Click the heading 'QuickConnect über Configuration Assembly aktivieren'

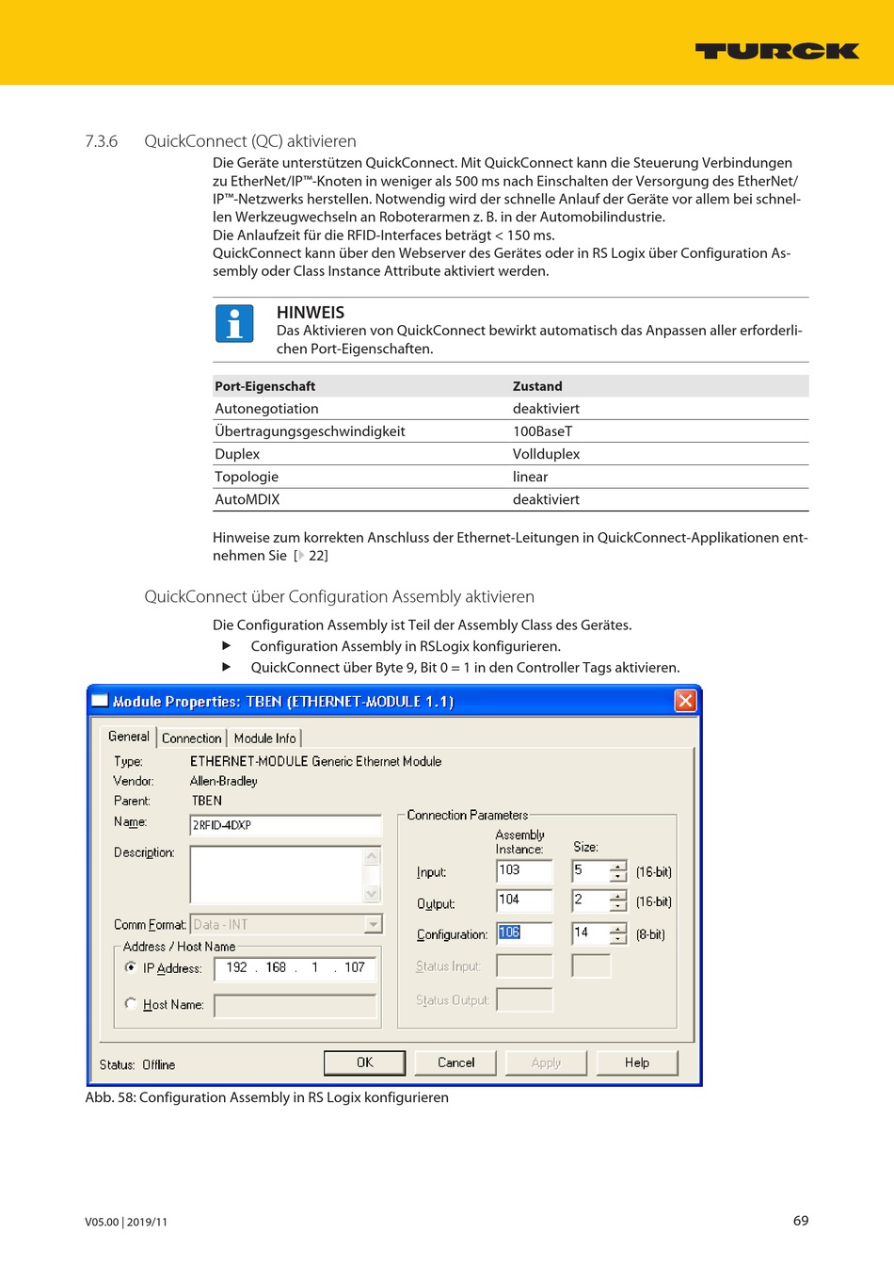coord(339,596)
